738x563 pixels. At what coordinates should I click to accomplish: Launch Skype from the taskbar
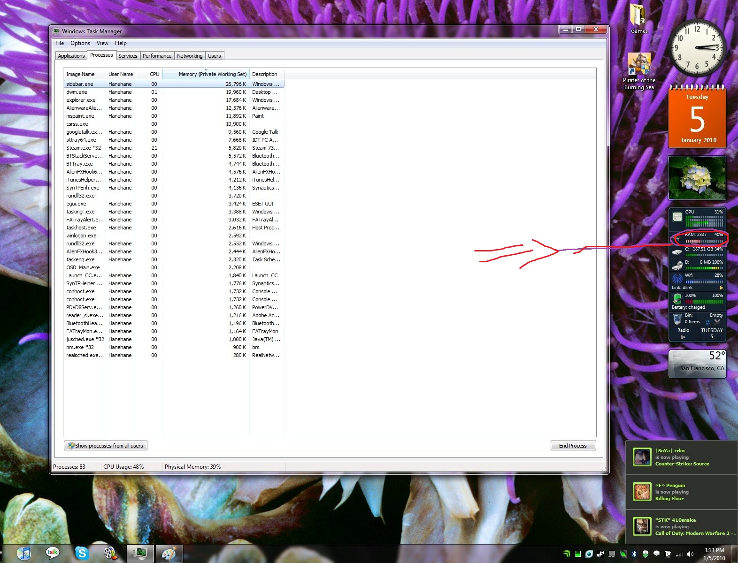[82, 554]
